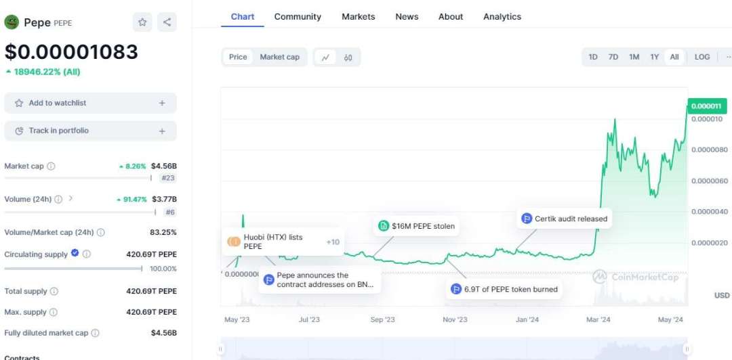Click the star favorite icon next to Pepe

pos(142,22)
